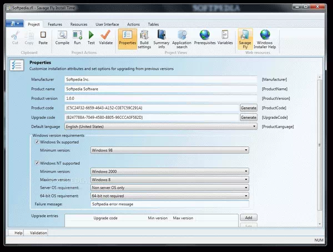The width and height of the screenshot is (333, 252).
Task: Click the Test icon in Project Actions
Action: click(x=91, y=38)
